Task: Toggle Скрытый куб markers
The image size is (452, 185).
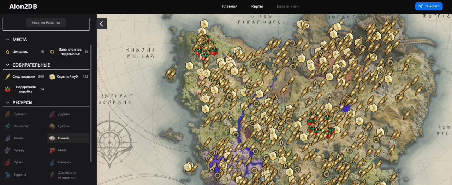Action: (68, 76)
